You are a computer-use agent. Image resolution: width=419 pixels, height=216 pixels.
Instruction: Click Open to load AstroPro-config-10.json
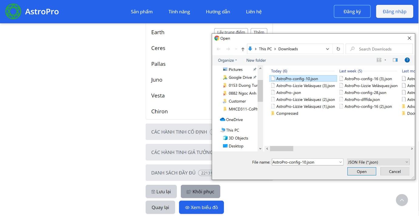pos(361,171)
